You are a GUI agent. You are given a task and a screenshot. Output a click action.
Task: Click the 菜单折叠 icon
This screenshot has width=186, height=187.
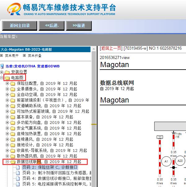24,56
